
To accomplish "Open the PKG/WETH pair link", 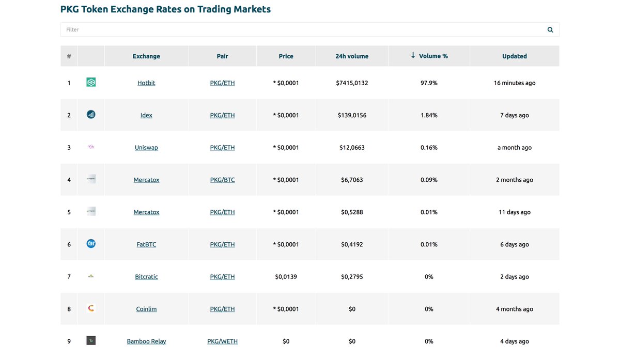I will 222,341.
